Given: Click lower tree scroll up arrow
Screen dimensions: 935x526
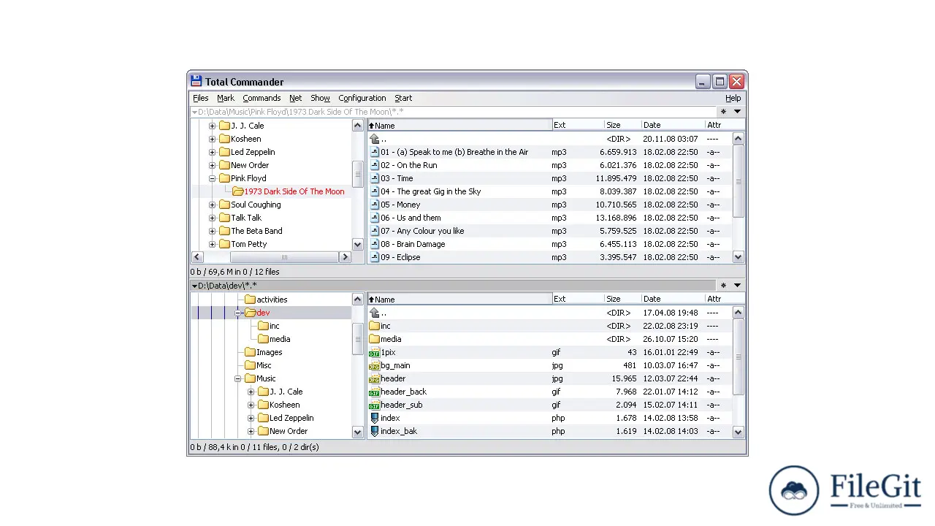Looking at the screenshot, I should (357, 300).
